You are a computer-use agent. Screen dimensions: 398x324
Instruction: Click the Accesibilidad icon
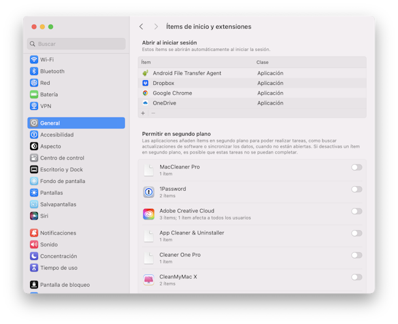(34, 135)
